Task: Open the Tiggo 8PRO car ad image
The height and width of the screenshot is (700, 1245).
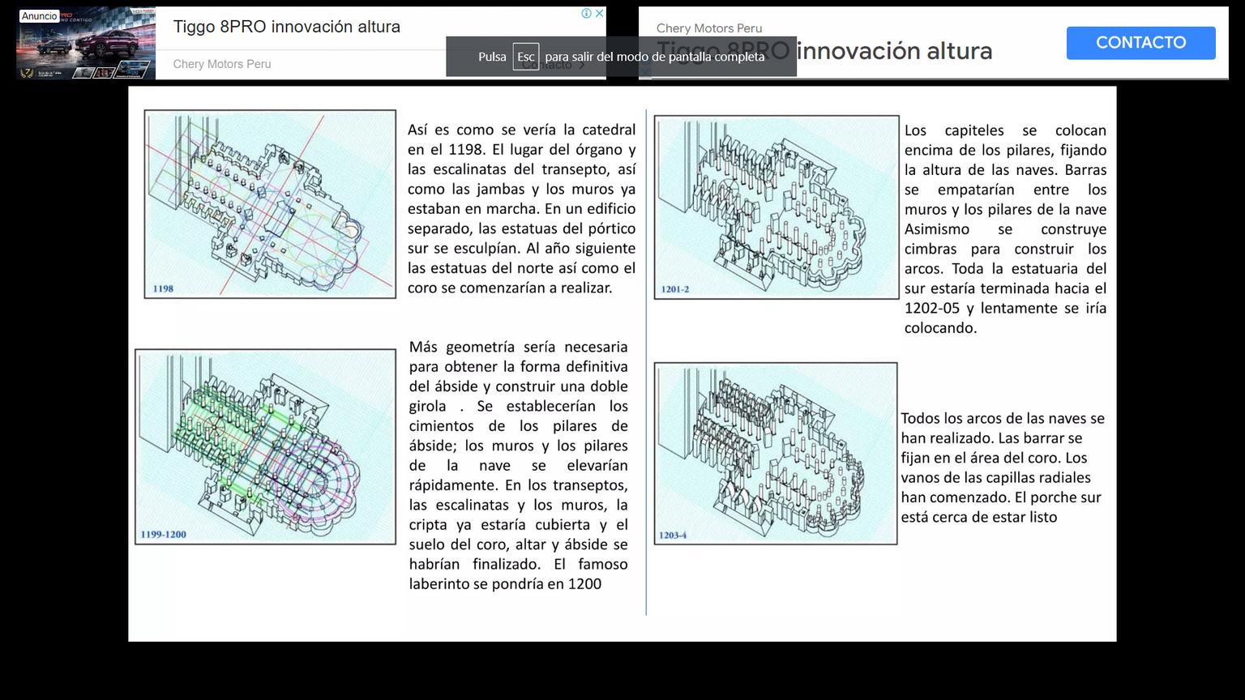Action: click(x=86, y=44)
